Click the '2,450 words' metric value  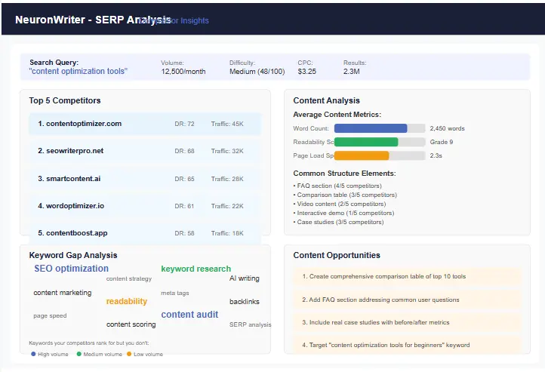tap(447, 128)
